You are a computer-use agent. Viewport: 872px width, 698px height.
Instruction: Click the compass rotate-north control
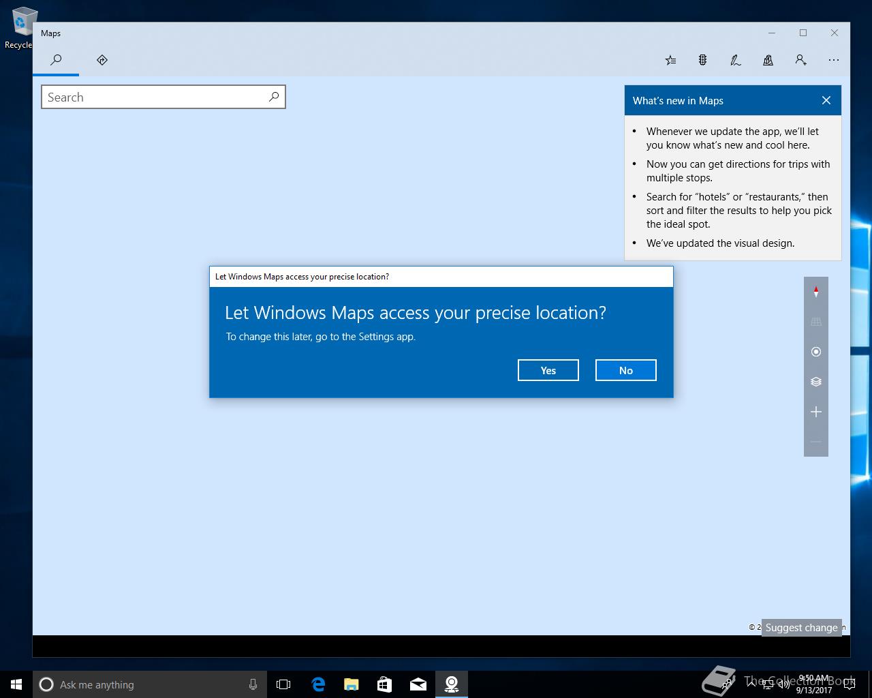pyautogui.click(x=816, y=292)
